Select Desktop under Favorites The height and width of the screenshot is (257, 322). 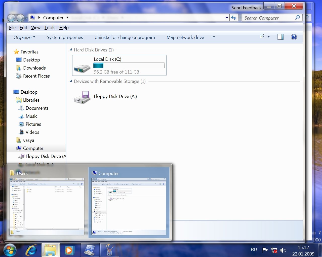point(28,60)
